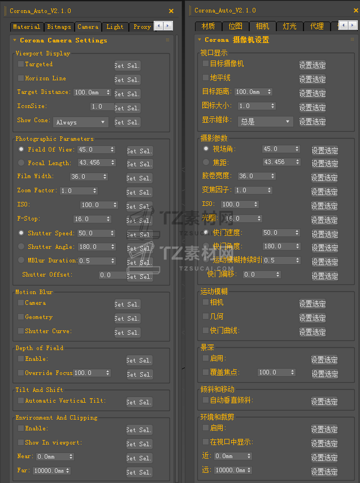The width and height of the screenshot is (360, 483).
Task: Choose the MBlur Duration radio option
Action: click(x=21, y=260)
